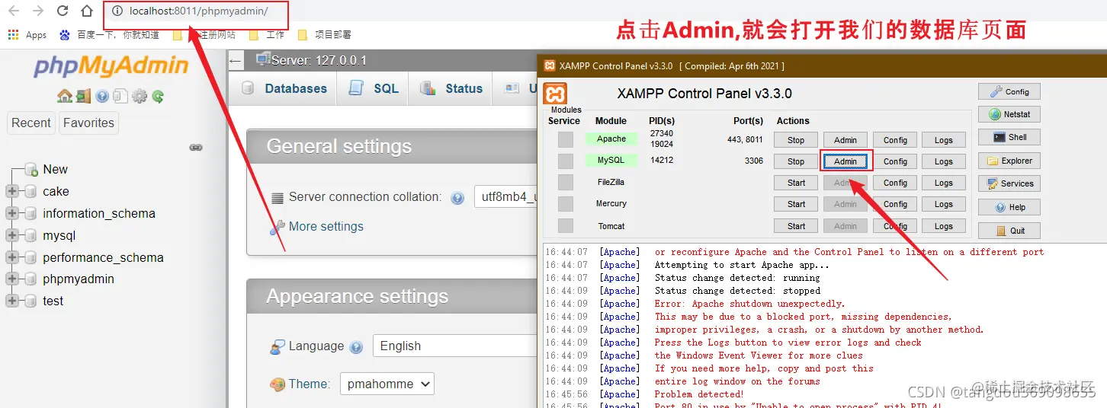
Task: Open navigation panel settings gear icon
Action: click(140, 96)
